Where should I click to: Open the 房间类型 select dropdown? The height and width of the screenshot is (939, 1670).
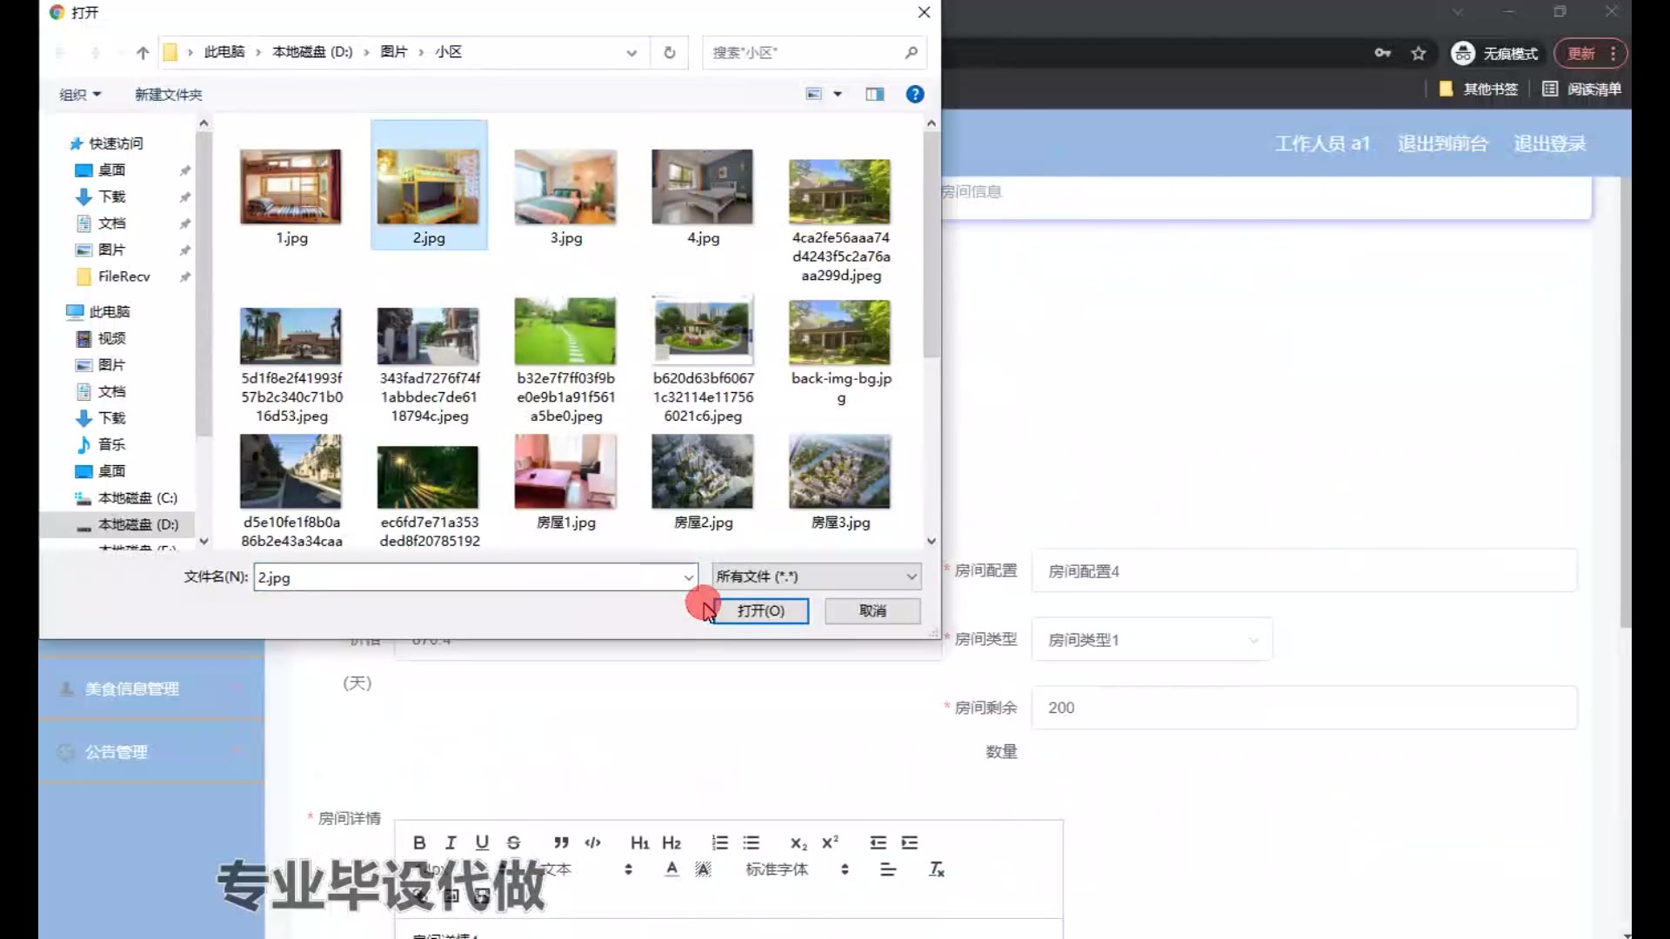tap(1151, 640)
